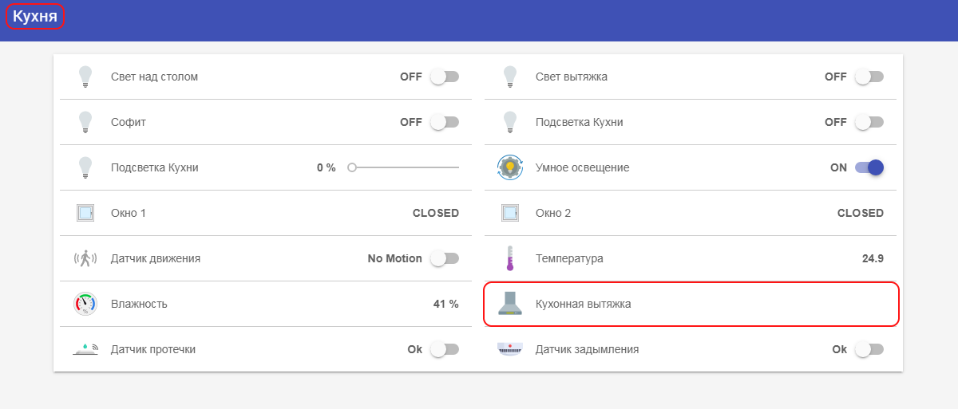Screen dimensions: 958x409
Task: Turn on Свет над столом switch
Action: click(445, 77)
